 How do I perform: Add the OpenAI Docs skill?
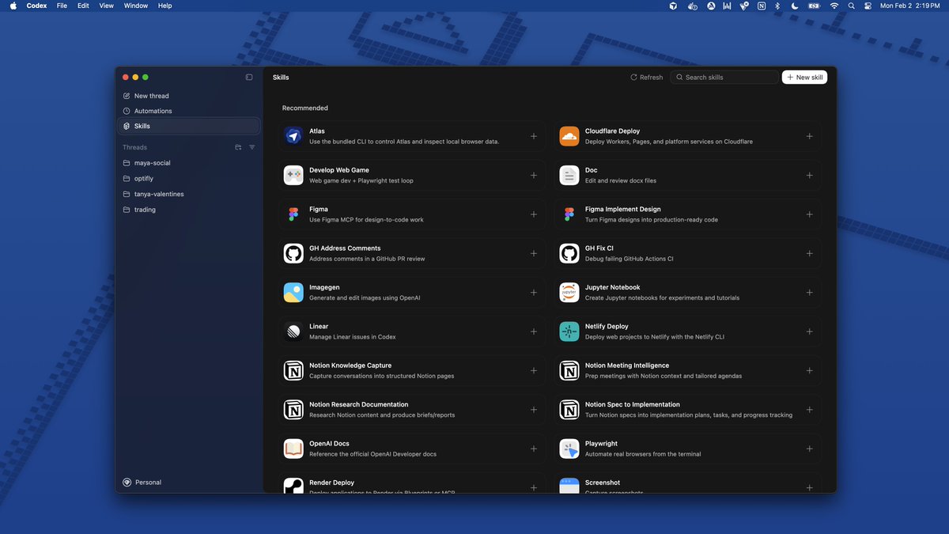[x=534, y=449]
